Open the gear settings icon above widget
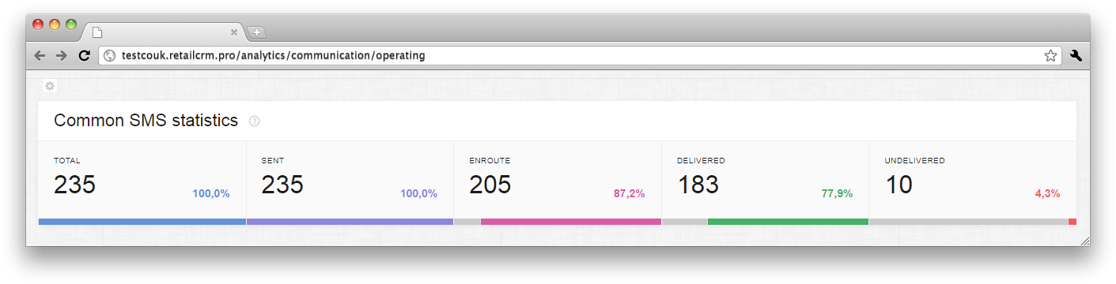The width and height of the screenshot is (1116, 284). tap(50, 86)
